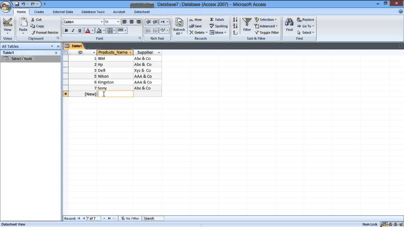Go to last record navigation button
The width and height of the screenshot is (404, 227).
(109, 218)
